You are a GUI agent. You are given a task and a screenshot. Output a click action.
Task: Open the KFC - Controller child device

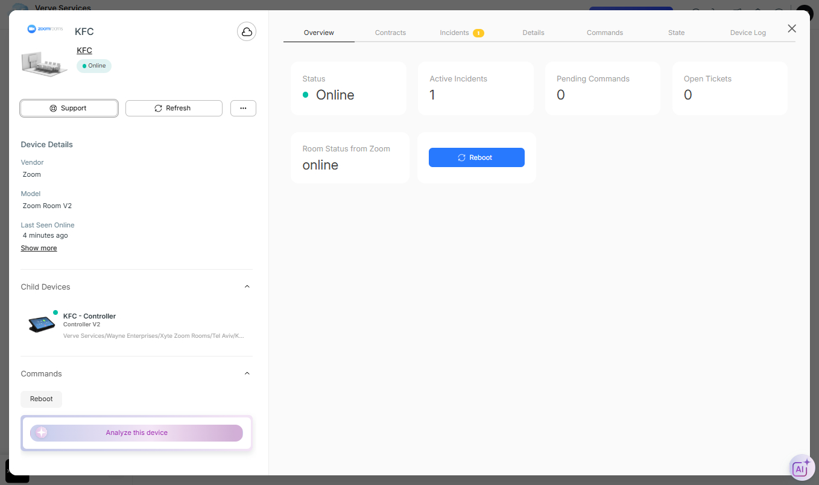point(136,325)
